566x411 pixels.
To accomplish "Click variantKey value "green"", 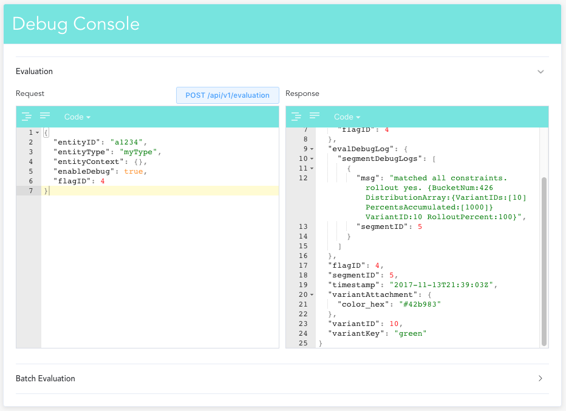I will click(x=411, y=334).
